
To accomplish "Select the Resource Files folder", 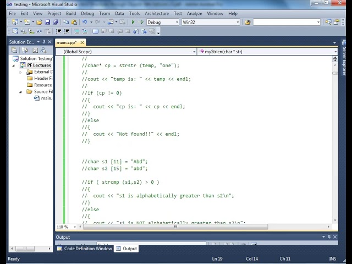I will (x=40, y=85).
